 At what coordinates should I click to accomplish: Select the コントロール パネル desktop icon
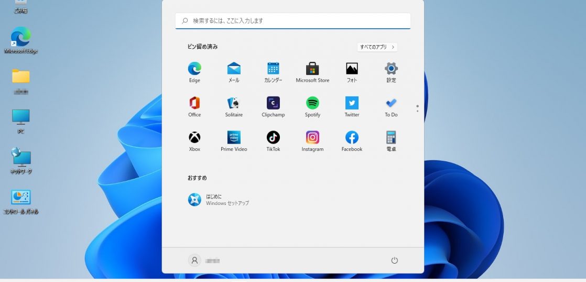click(x=21, y=202)
